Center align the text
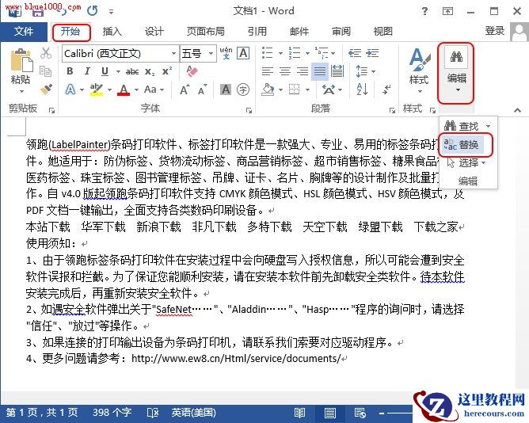This screenshot has height=423, width=529. 285,71
